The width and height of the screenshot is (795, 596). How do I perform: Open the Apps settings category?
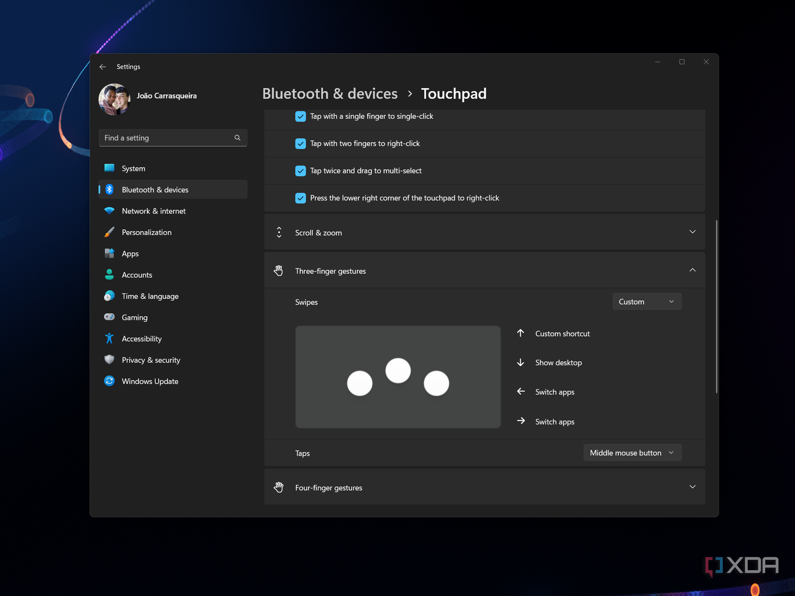point(130,253)
